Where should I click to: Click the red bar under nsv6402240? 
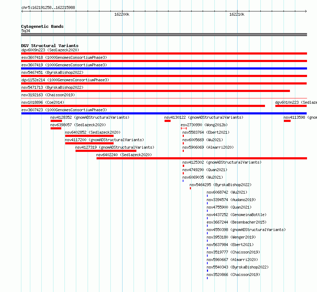202,158
